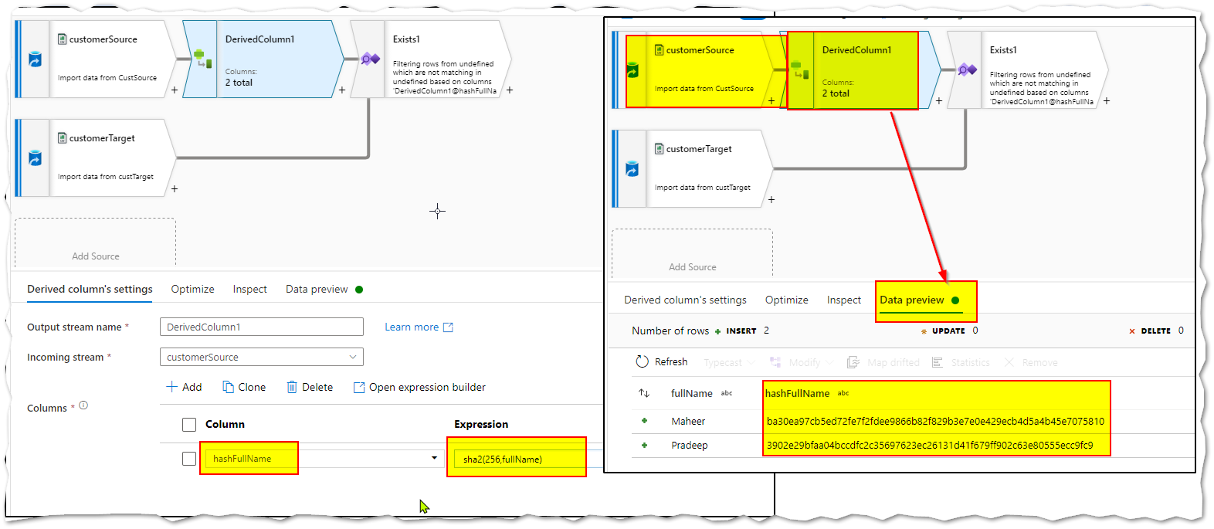Image resolution: width=1214 pixels, height=529 pixels.
Task: Switch to Inspect tab in left panel
Action: [x=249, y=290]
